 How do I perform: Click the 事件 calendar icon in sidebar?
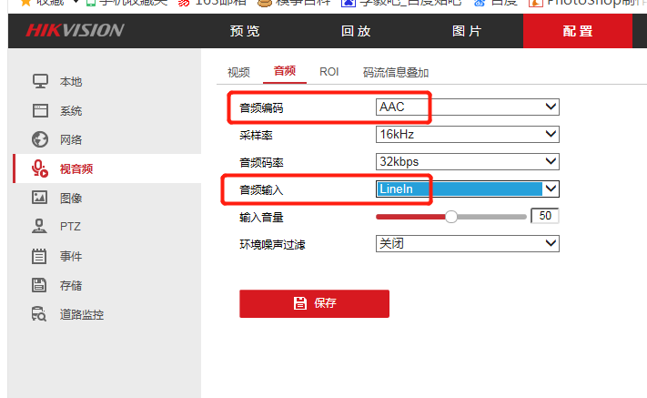pos(39,256)
